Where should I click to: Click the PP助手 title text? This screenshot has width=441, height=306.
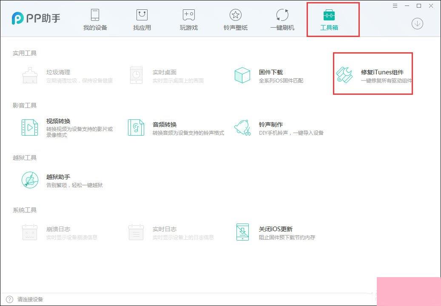(x=43, y=18)
